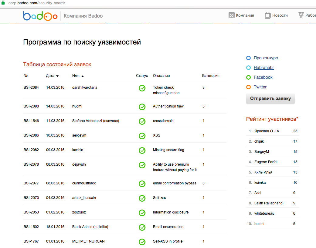
Task: Sort table by Имя column arrow
Action: (83, 76)
